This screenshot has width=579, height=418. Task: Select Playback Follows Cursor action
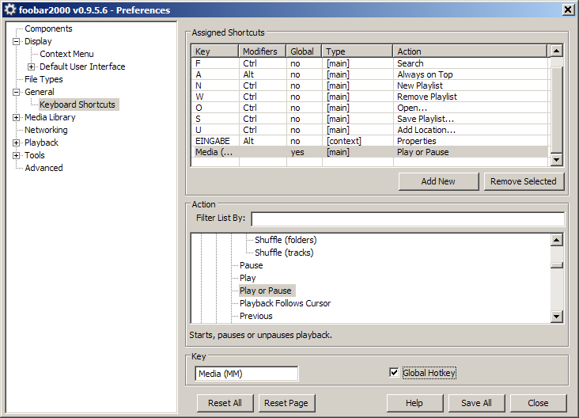point(285,303)
